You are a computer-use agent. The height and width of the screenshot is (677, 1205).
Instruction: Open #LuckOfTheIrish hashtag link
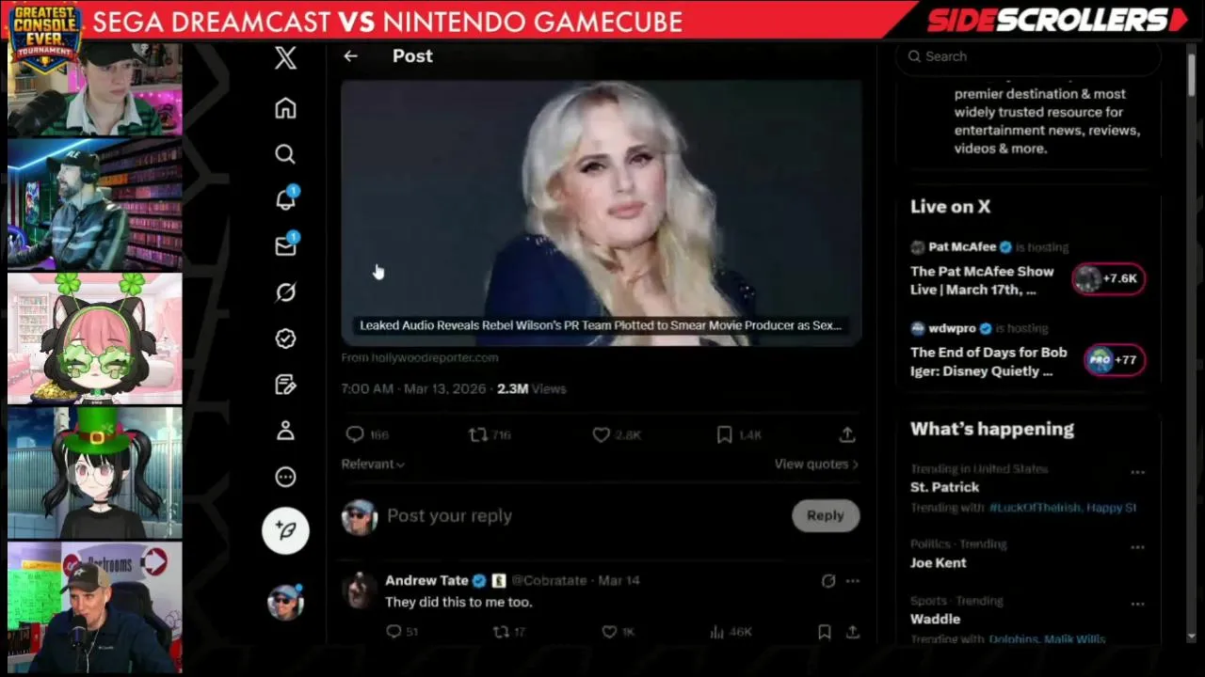[1034, 508]
